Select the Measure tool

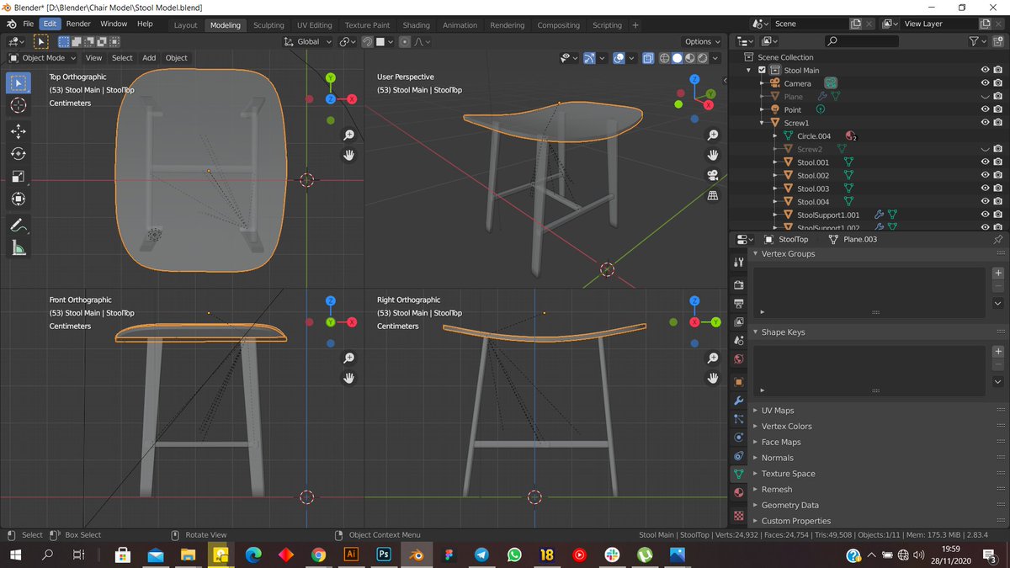(19, 247)
